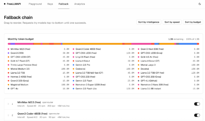Select GLM-4.5 Air (free) legend entry
205x121 pixels.
(169, 57)
